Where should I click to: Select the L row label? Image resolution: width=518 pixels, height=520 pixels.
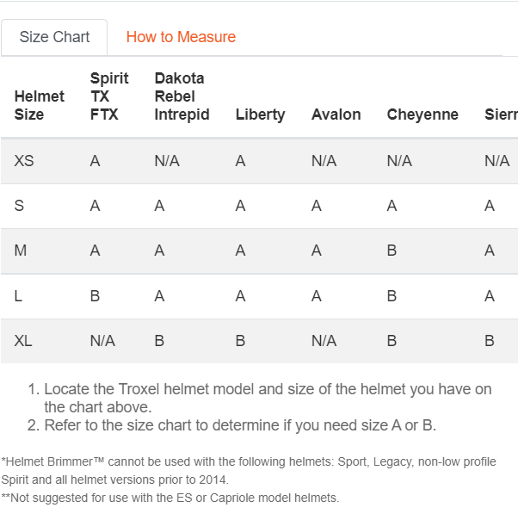18,296
